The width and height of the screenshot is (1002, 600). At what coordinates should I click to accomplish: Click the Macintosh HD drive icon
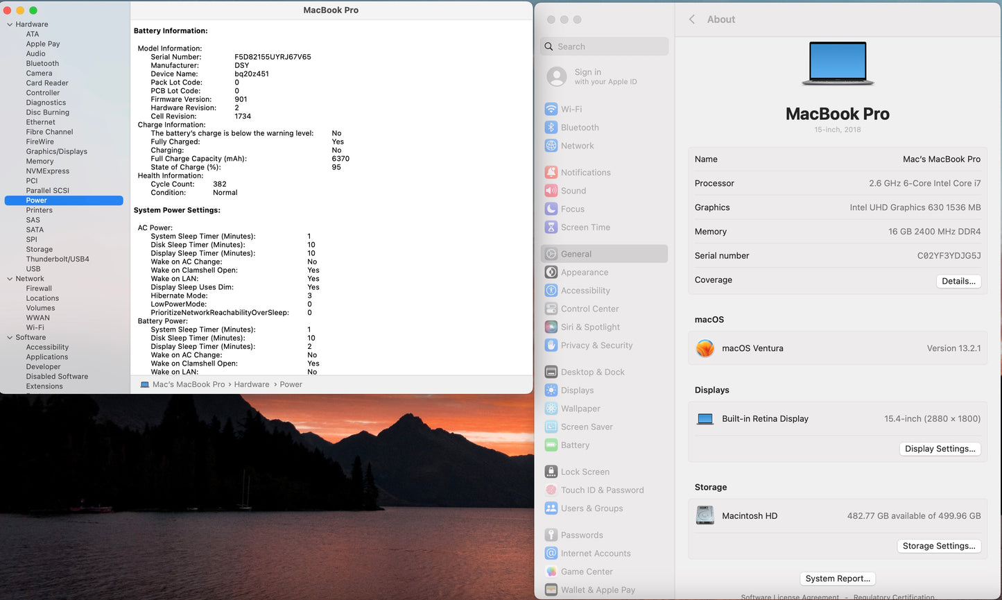point(705,515)
